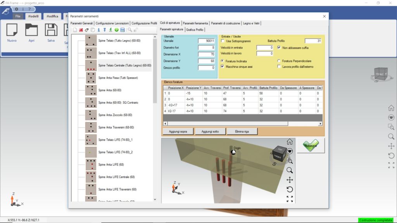Switch to the Grafica Profilo tab
The width and height of the screenshot is (397, 223).
pos(195,30)
